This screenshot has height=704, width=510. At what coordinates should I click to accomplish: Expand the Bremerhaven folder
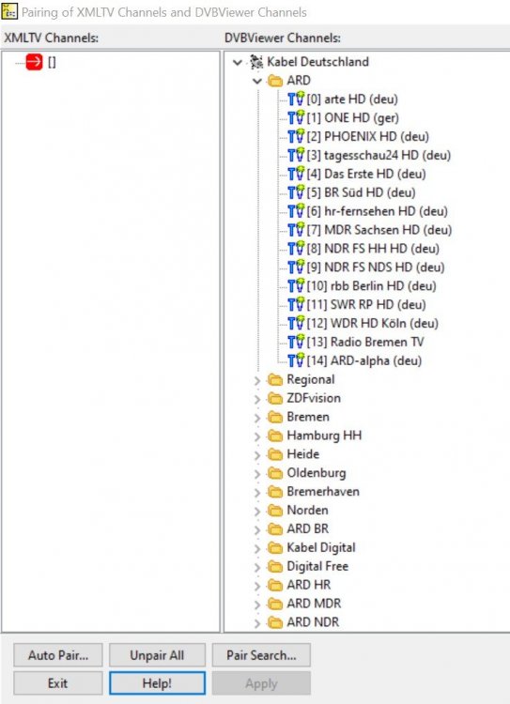pos(257,493)
